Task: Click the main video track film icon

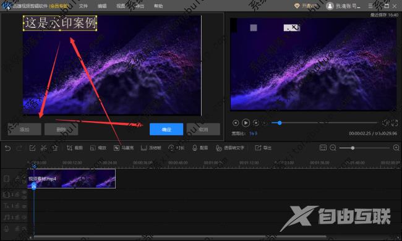Action: pos(7,179)
